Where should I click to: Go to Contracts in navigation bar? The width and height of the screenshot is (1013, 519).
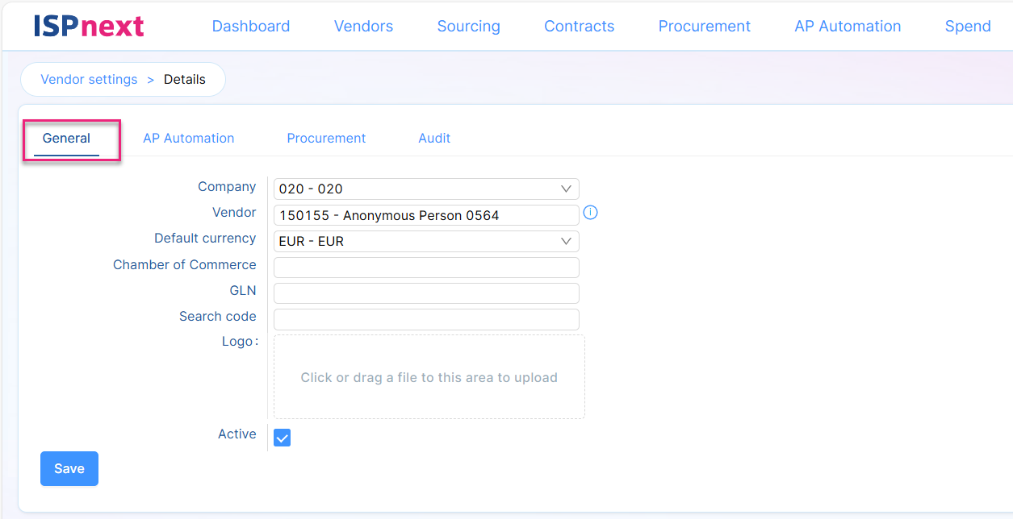point(579,27)
